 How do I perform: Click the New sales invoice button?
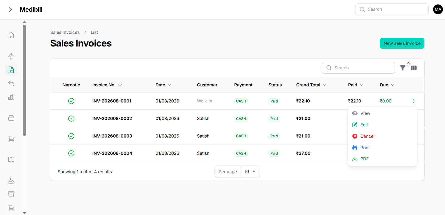pos(402,43)
